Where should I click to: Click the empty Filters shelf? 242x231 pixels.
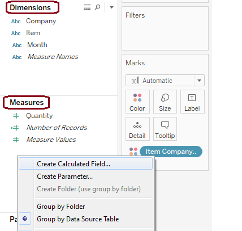click(x=165, y=28)
